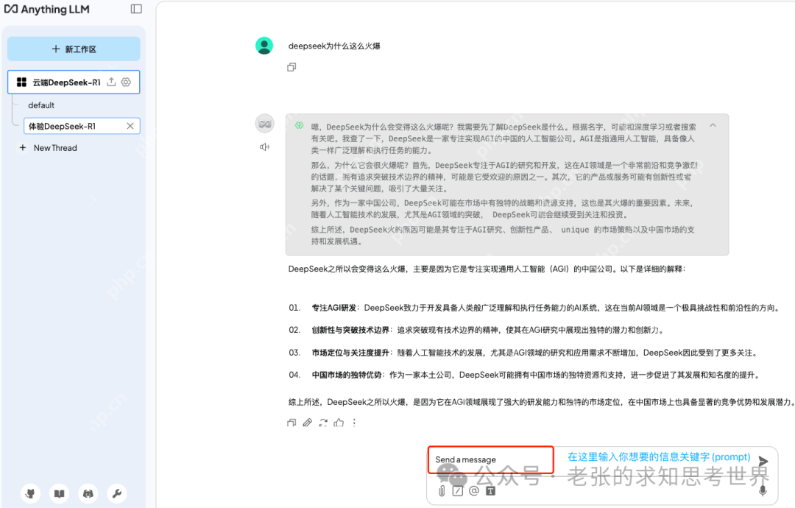Collapse the DeepSeek thinking block chevron
The image size is (795, 508).
point(713,125)
